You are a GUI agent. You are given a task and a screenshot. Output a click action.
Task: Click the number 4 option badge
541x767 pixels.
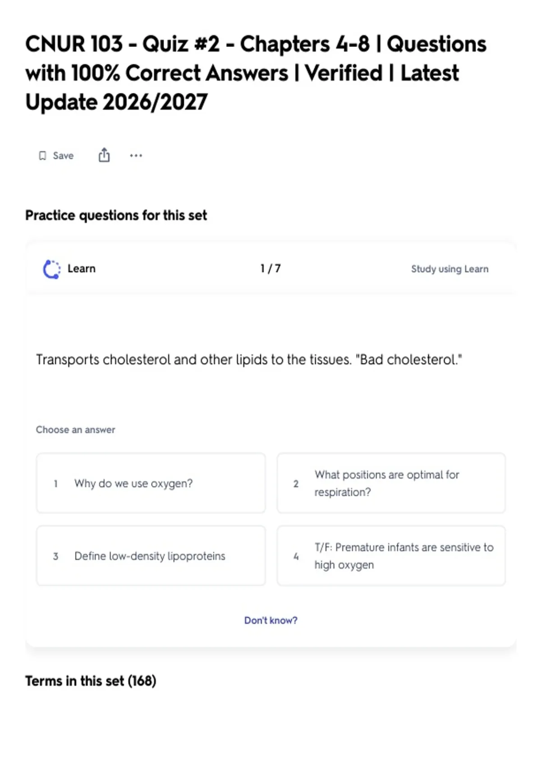[x=296, y=556]
